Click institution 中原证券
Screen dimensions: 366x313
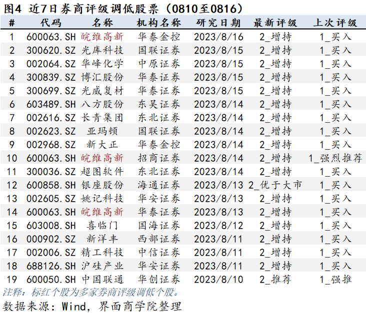point(159,64)
